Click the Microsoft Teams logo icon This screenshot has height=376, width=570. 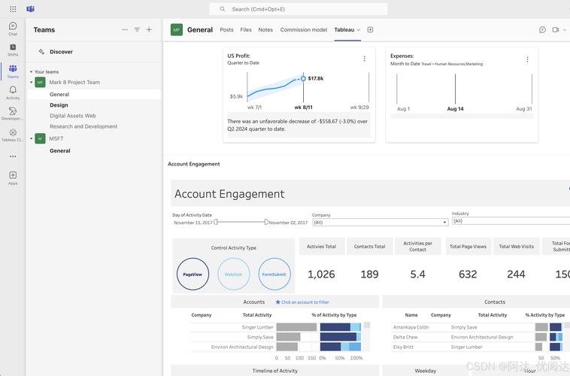pos(31,9)
